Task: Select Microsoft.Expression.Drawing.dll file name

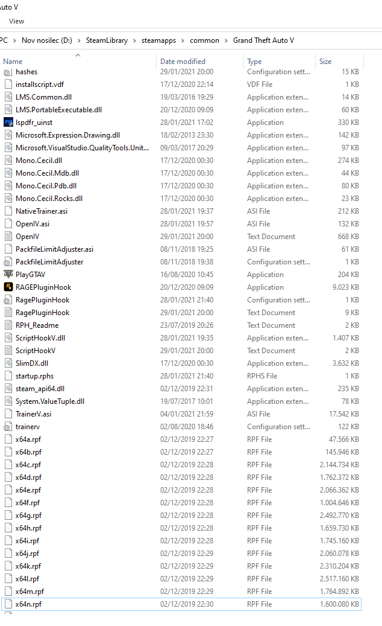Action: click(x=67, y=135)
